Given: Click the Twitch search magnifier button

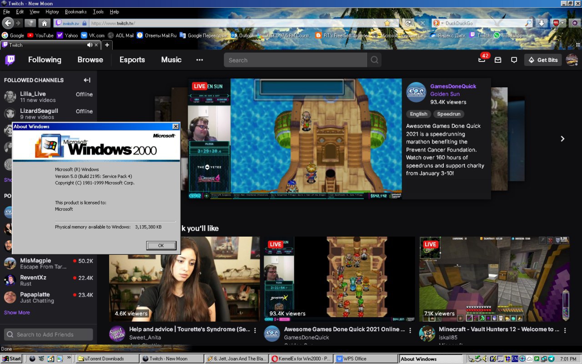Looking at the screenshot, I should point(374,60).
